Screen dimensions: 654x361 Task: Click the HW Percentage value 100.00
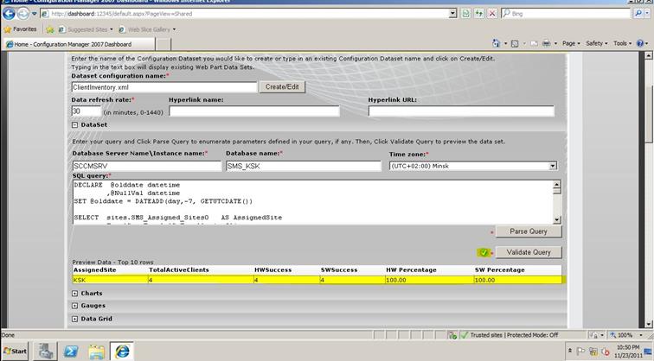[396, 280]
